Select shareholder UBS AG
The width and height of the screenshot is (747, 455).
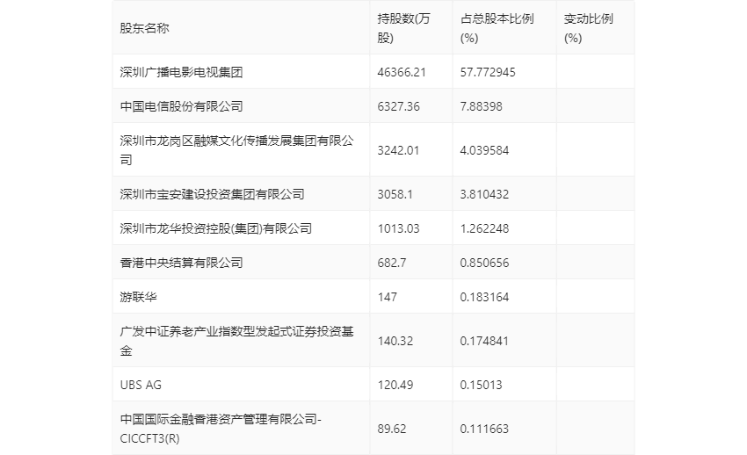(x=141, y=385)
